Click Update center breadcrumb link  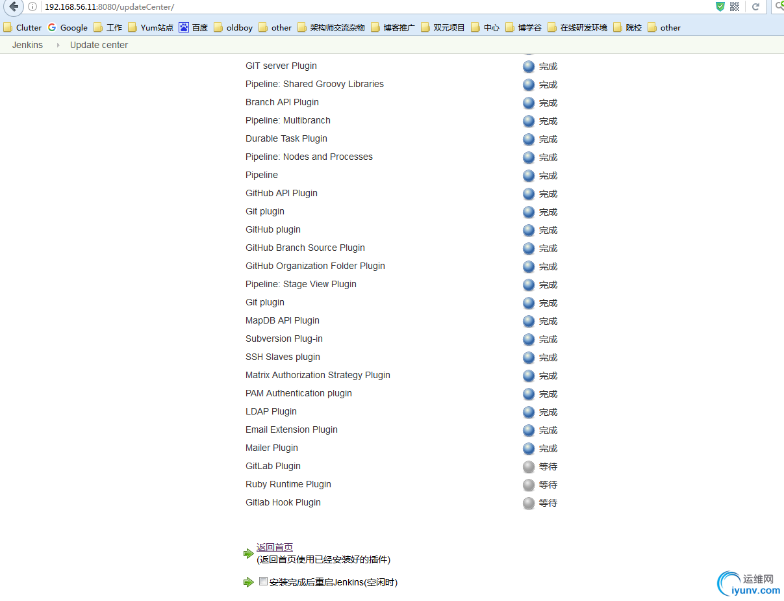(x=99, y=45)
